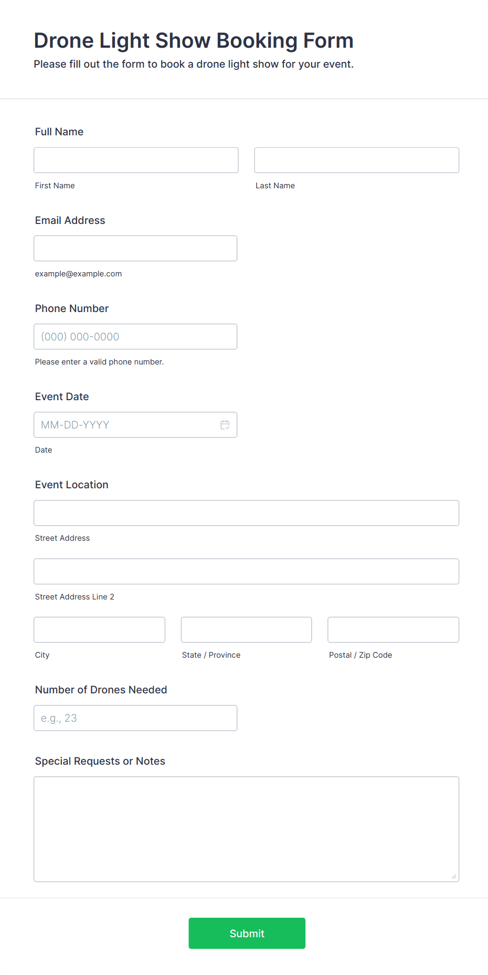This screenshot has height=975, width=488.
Task: Click the First Name input field
Action: coord(136,160)
